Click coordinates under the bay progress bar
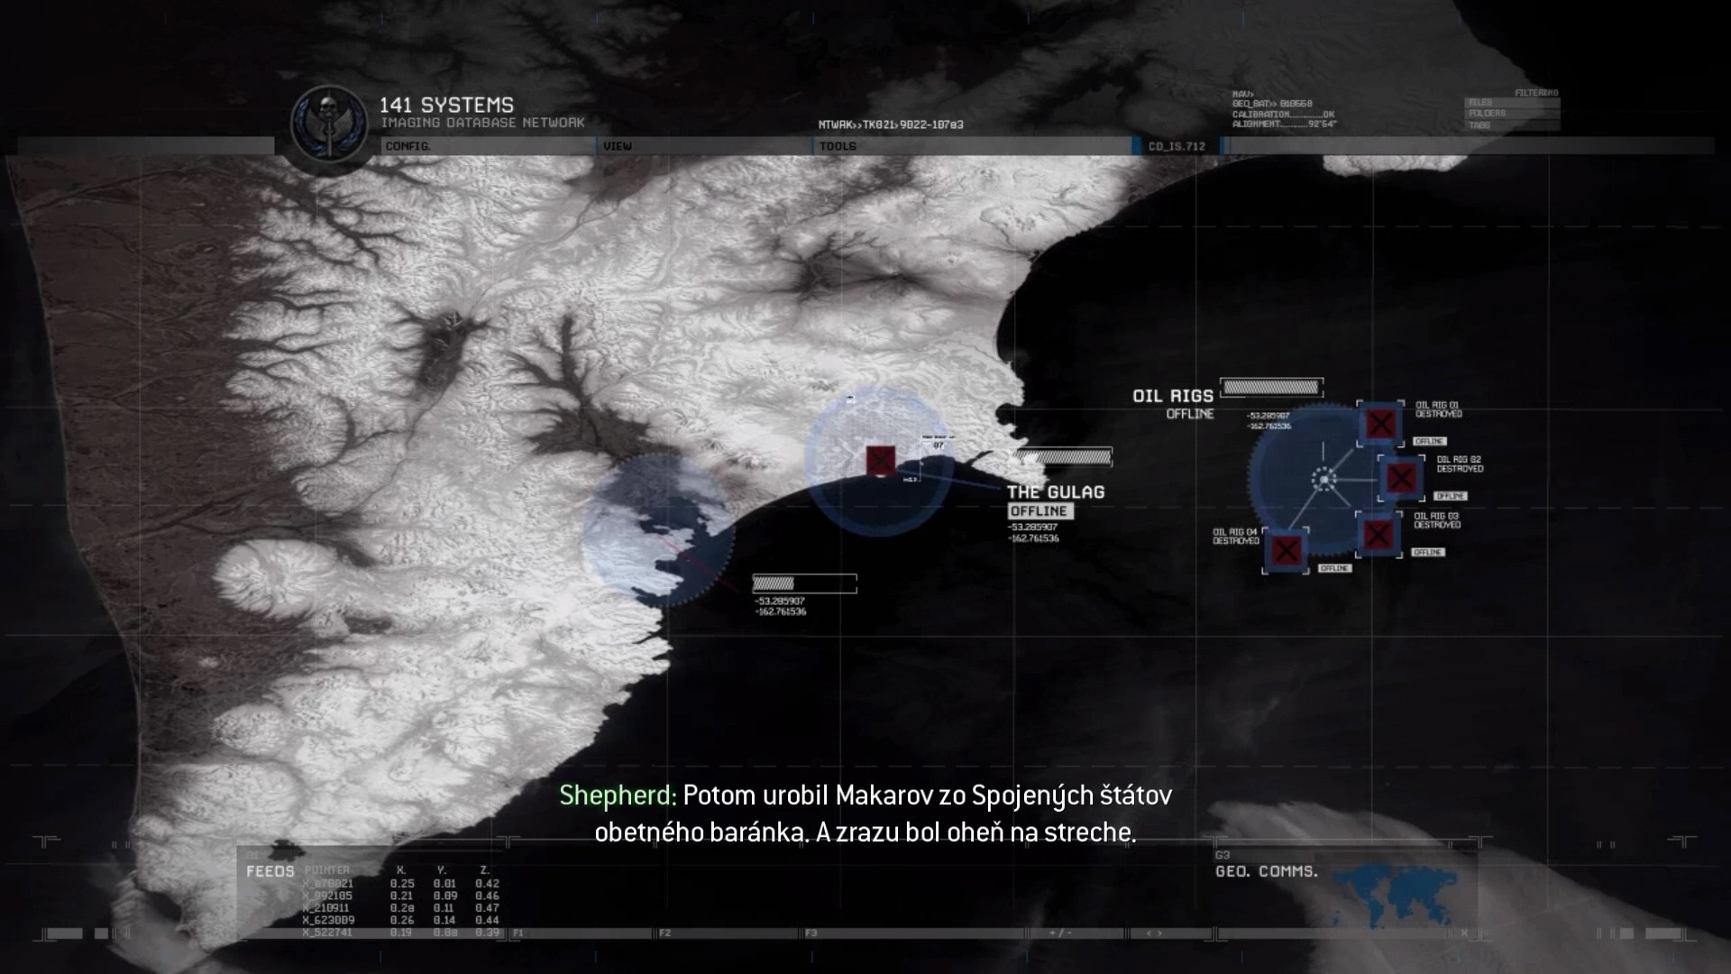The height and width of the screenshot is (974, 1731). click(x=780, y=606)
